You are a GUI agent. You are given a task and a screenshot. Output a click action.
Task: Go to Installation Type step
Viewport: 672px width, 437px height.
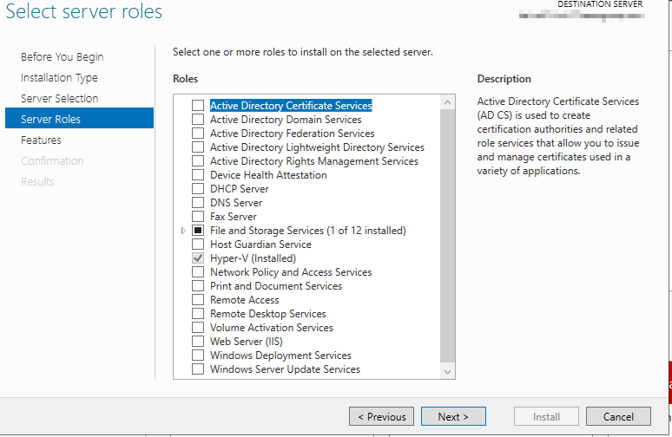pyautogui.click(x=59, y=78)
